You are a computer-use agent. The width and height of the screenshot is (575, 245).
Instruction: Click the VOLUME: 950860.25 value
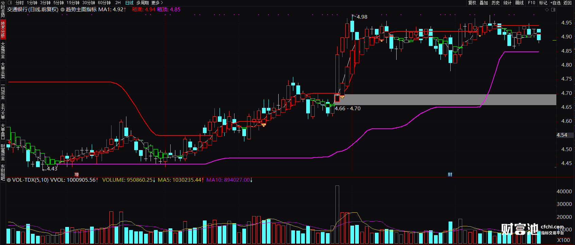(x=129, y=180)
